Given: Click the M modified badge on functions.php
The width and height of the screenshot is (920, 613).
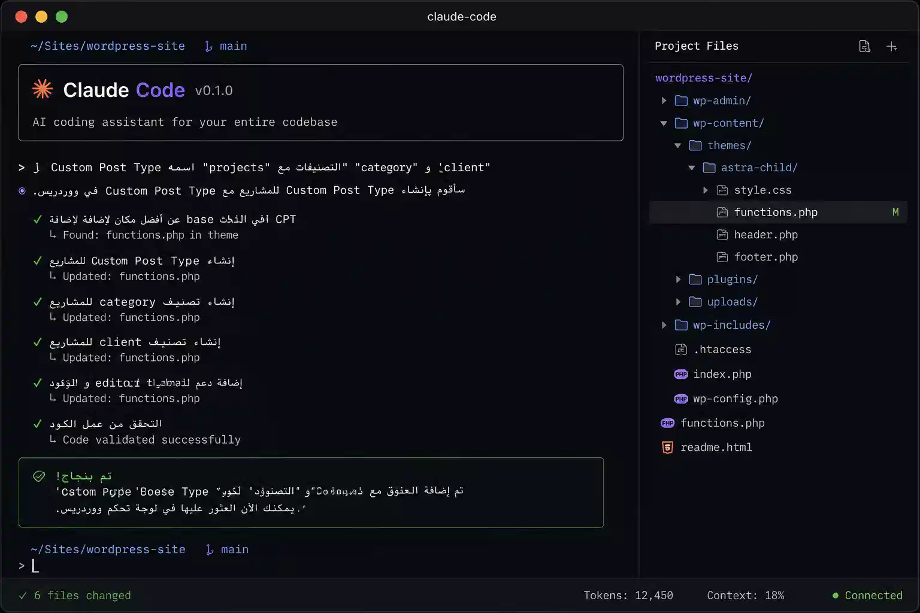Looking at the screenshot, I should pos(895,213).
